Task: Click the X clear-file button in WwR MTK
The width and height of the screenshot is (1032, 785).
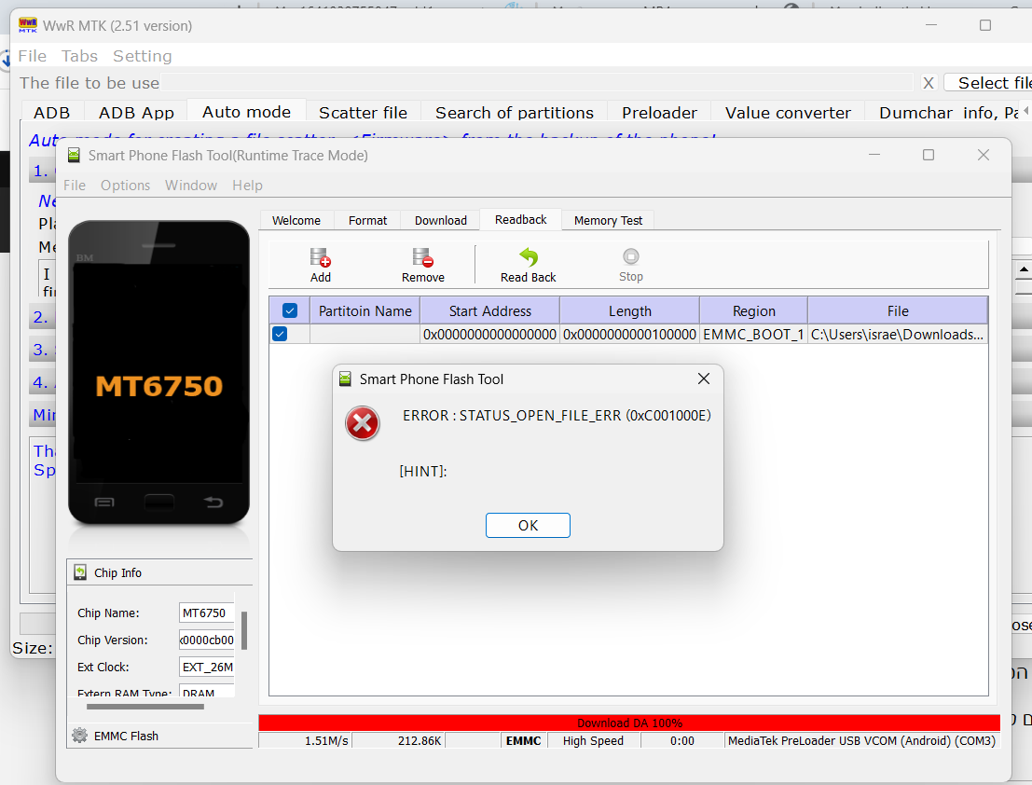Action: pyautogui.click(x=928, y=83)
